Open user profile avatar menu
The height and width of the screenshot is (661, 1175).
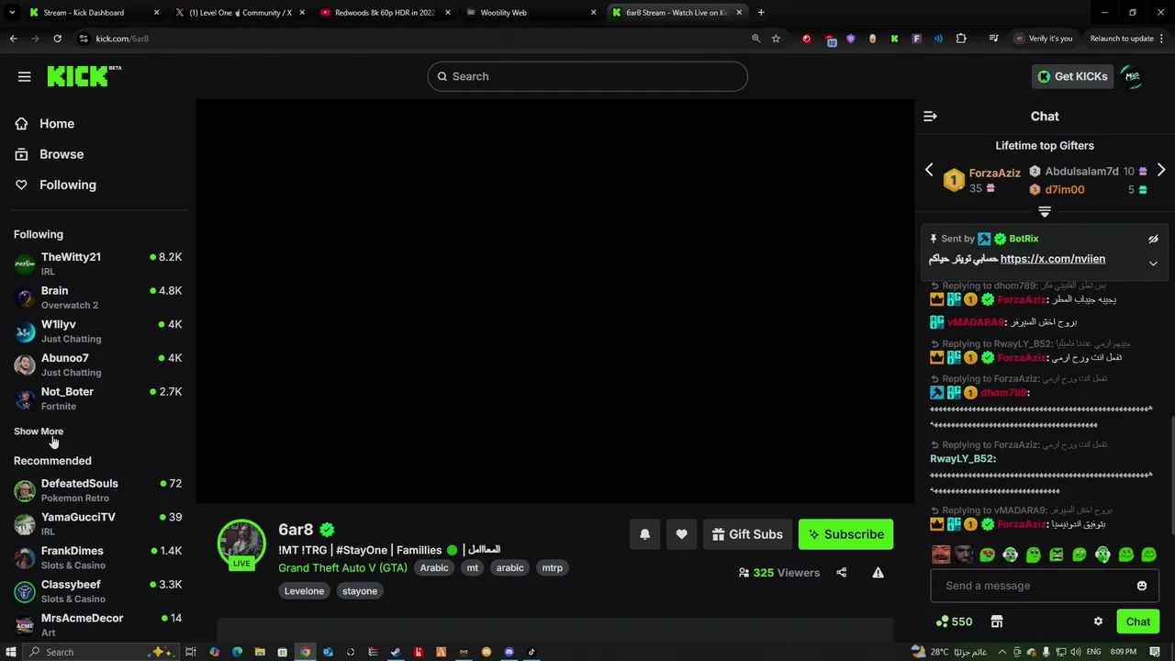(1133, 76)
